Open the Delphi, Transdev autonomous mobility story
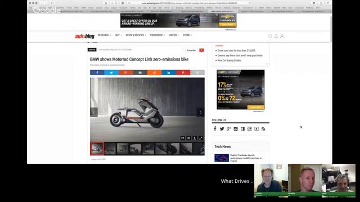The image size is (360, 202). tap(246, 158)
